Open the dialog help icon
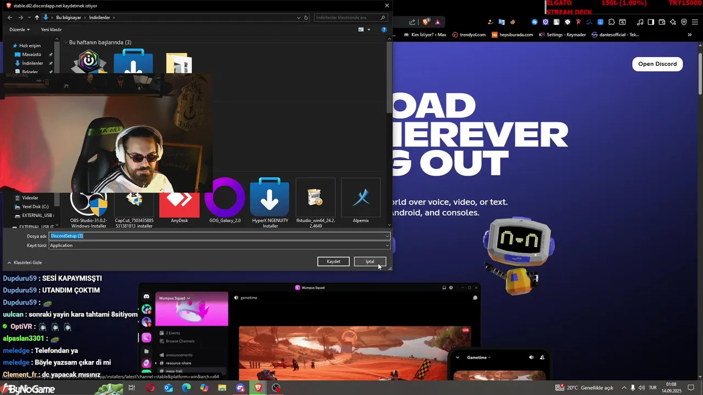The image size is (703, 395). click(384, 30)
